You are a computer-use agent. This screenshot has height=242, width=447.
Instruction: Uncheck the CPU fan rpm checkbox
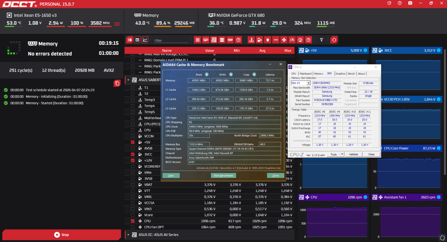point(133,221)
